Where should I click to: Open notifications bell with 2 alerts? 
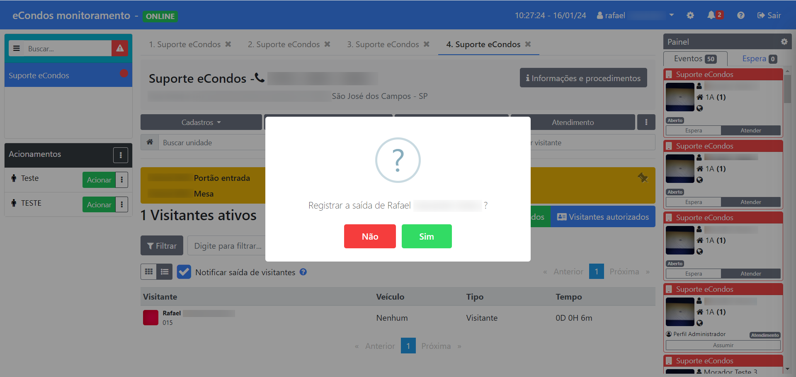point(715,15)
